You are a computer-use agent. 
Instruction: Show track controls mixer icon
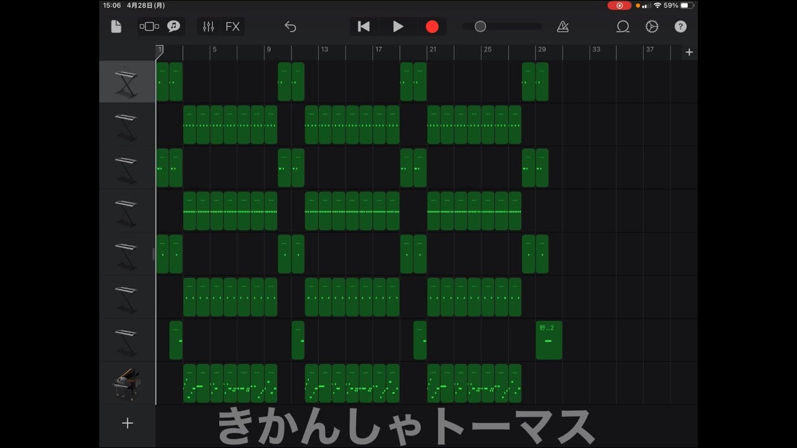pos(209,26)
